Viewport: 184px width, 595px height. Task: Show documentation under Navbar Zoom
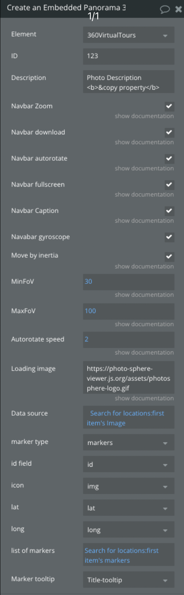144,116
